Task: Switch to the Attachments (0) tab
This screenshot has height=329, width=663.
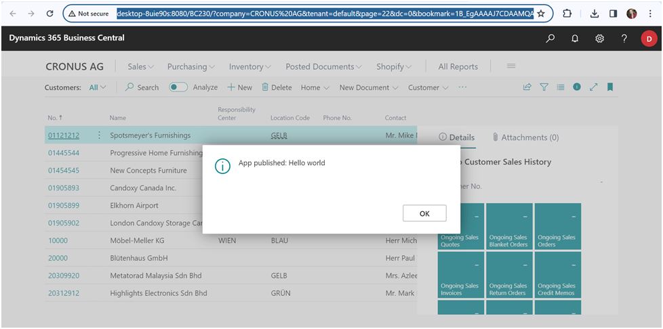Action: coord(525,137)
